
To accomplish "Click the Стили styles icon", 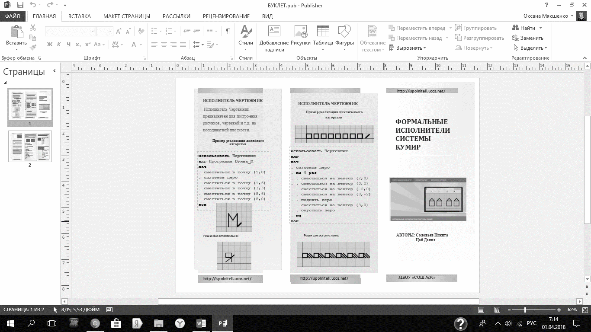I will coord(246,32).
